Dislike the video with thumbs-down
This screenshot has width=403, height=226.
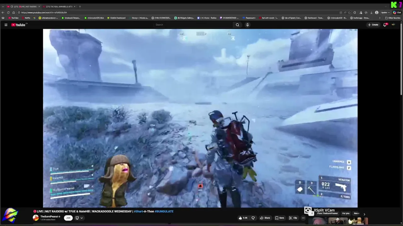click(x=253, y=218)
